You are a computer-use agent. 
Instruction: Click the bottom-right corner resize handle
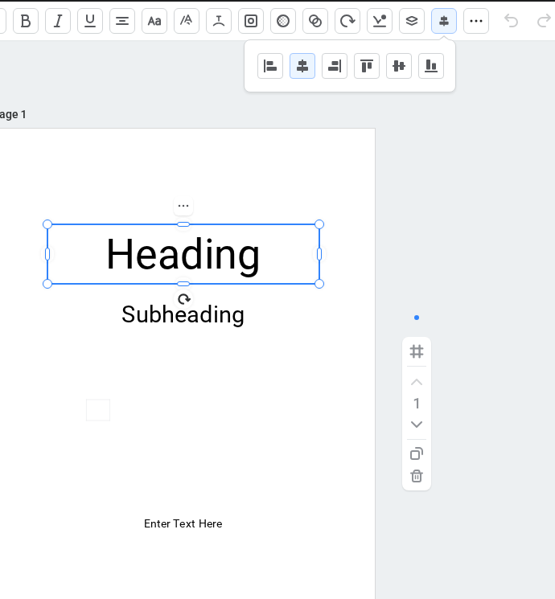(319, 284)
